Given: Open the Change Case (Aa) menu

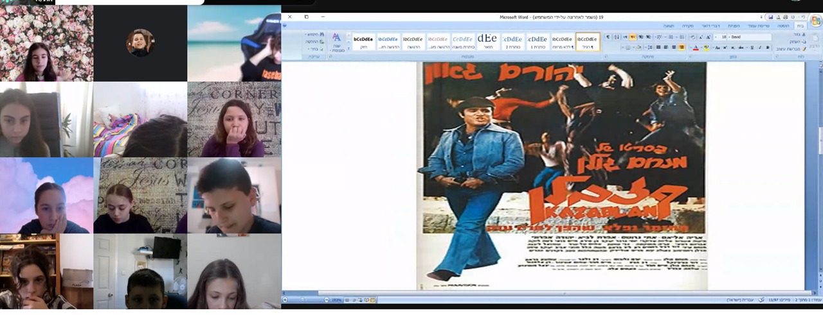Looking at the screenshot, I should tap(717, 47).
